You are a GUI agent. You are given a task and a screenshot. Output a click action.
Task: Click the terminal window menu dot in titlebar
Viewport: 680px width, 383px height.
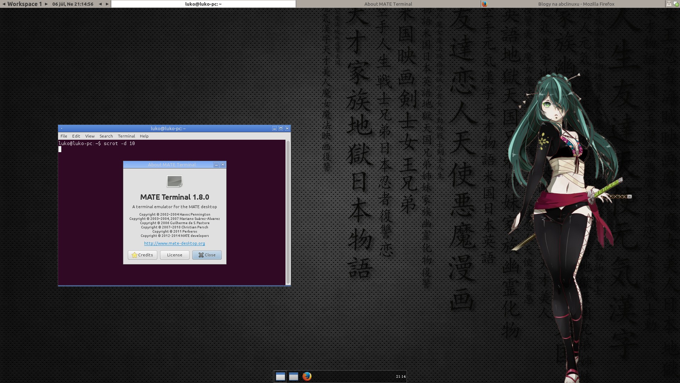pos(62,128)
